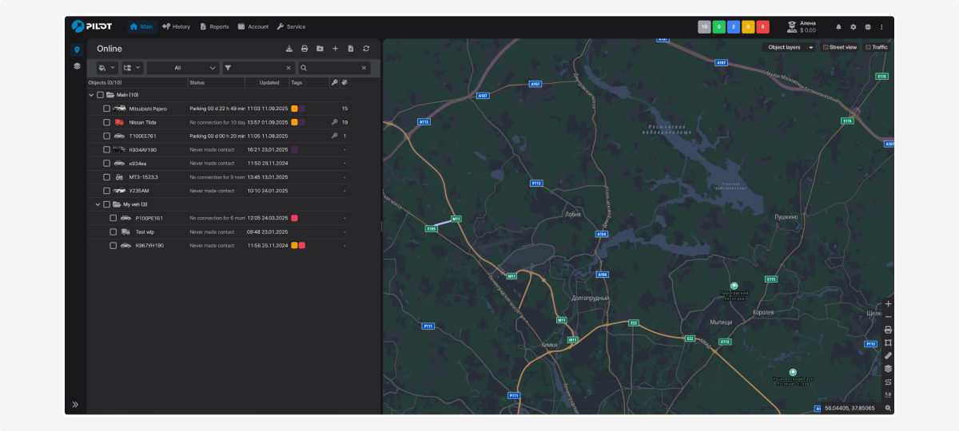Click the ruler measure tool on map
This screenshot has width=959, height=431.
click(x=888, y=355)
